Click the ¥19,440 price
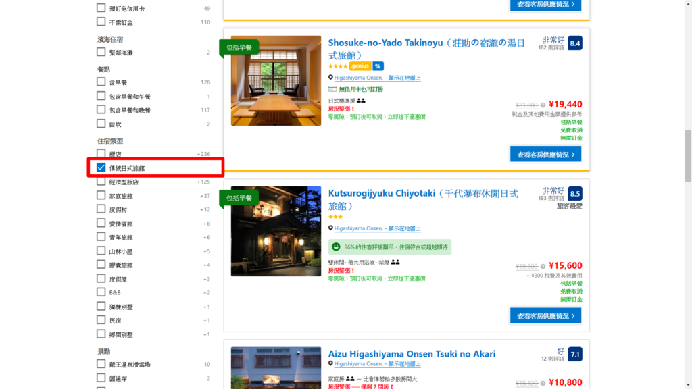The image size is (692, 389). click(566, 105)
